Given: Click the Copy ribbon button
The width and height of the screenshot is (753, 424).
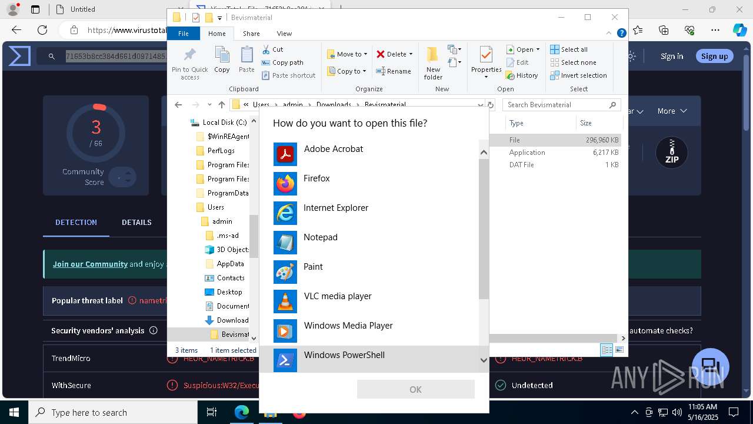Looking at the screenshot, I should click(x=222, y=60).
